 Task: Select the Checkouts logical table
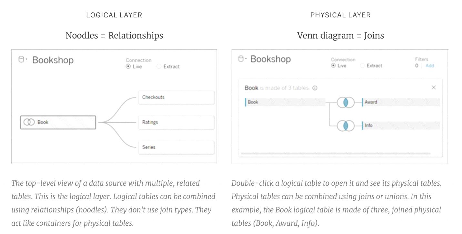point(176,97)
